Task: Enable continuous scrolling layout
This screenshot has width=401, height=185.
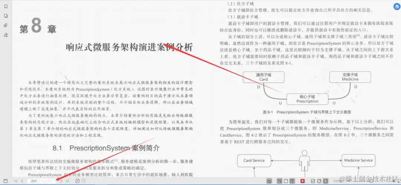Action: [280, 181]
